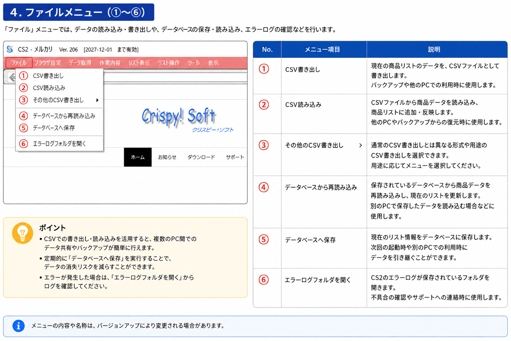Open the データ取得 menu

pyautogui.click(x=80, y=63)
